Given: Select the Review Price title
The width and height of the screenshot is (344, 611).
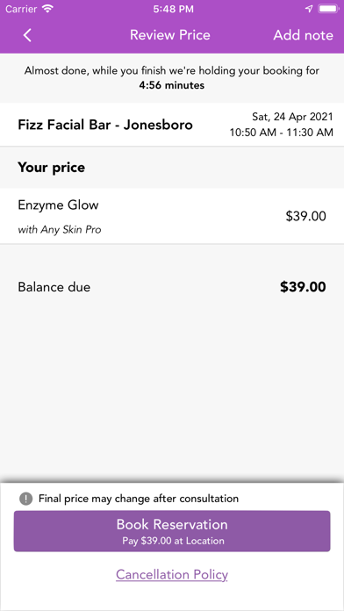Looking at the screenshot, I should click(x=170, y=35).
